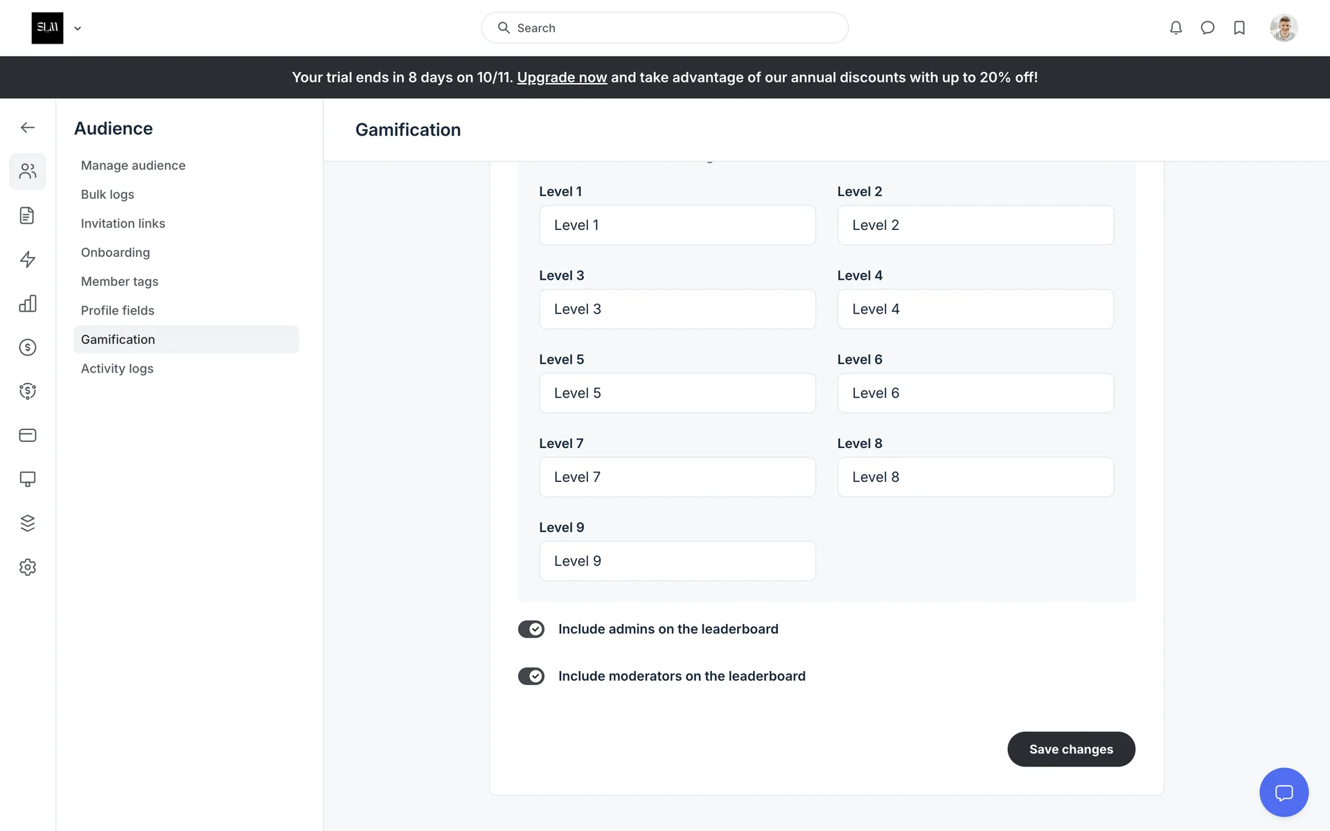Viewport: 1330px width, 831px height.
Task: Open the settings gear icon in sidebar
Action: [x=28, y=567]
